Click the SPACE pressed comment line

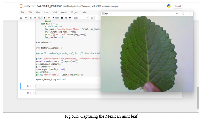53,26
